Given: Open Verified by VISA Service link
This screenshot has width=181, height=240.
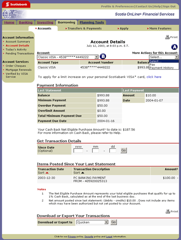Looking at the screenshot, I should (x=17, y=75).
